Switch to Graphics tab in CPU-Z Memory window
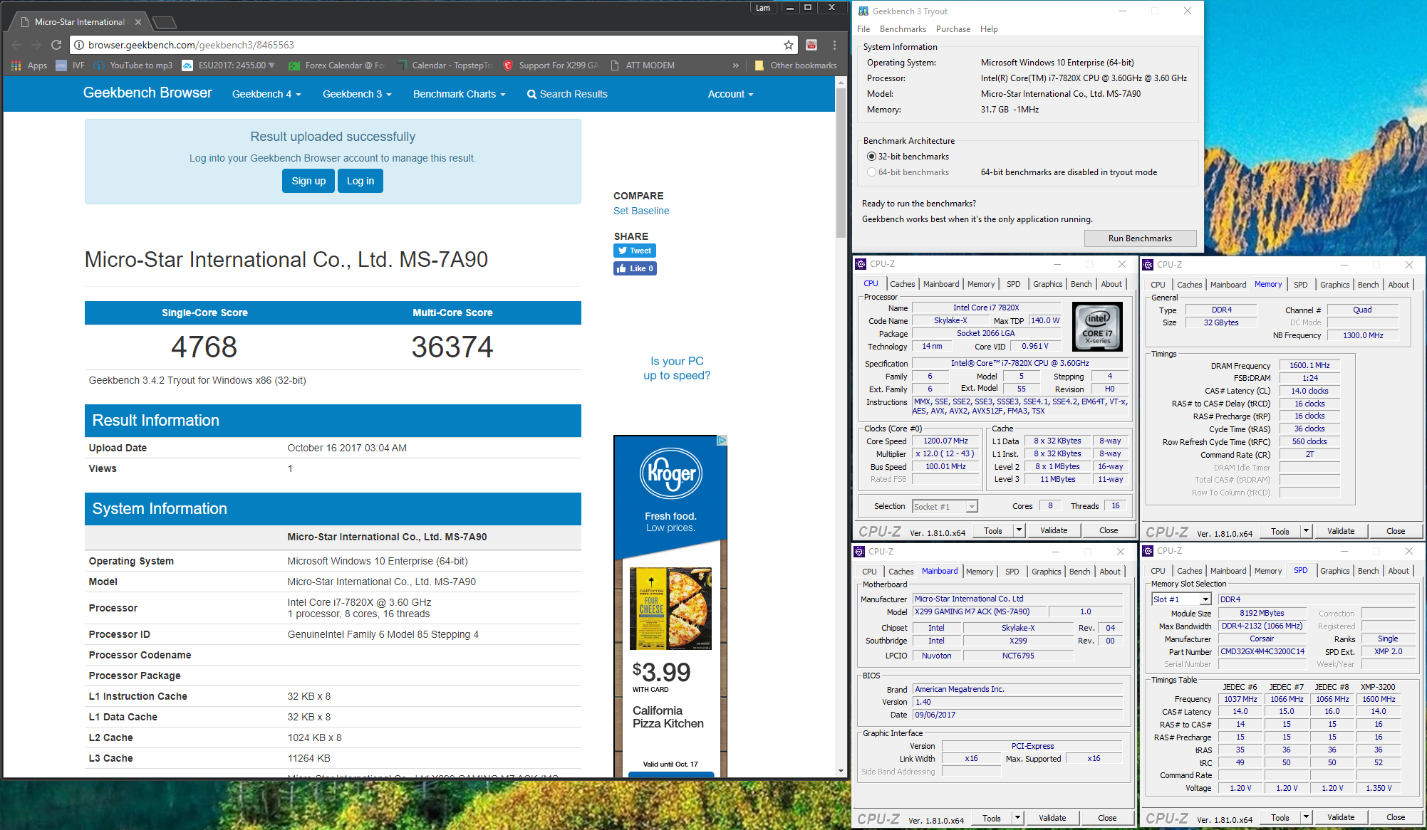 click(1334, 285)
